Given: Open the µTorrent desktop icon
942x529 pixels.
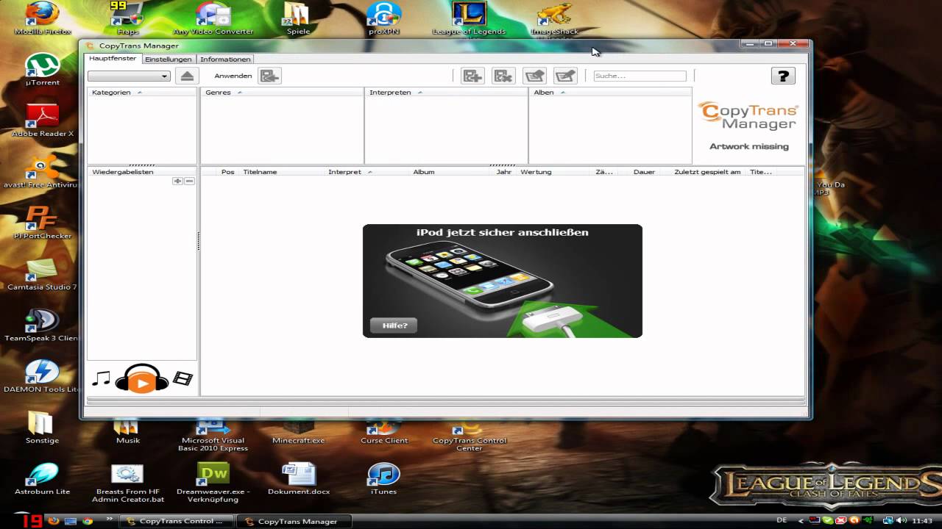Looking at the screenshot, I should click(x=43, y=70).
